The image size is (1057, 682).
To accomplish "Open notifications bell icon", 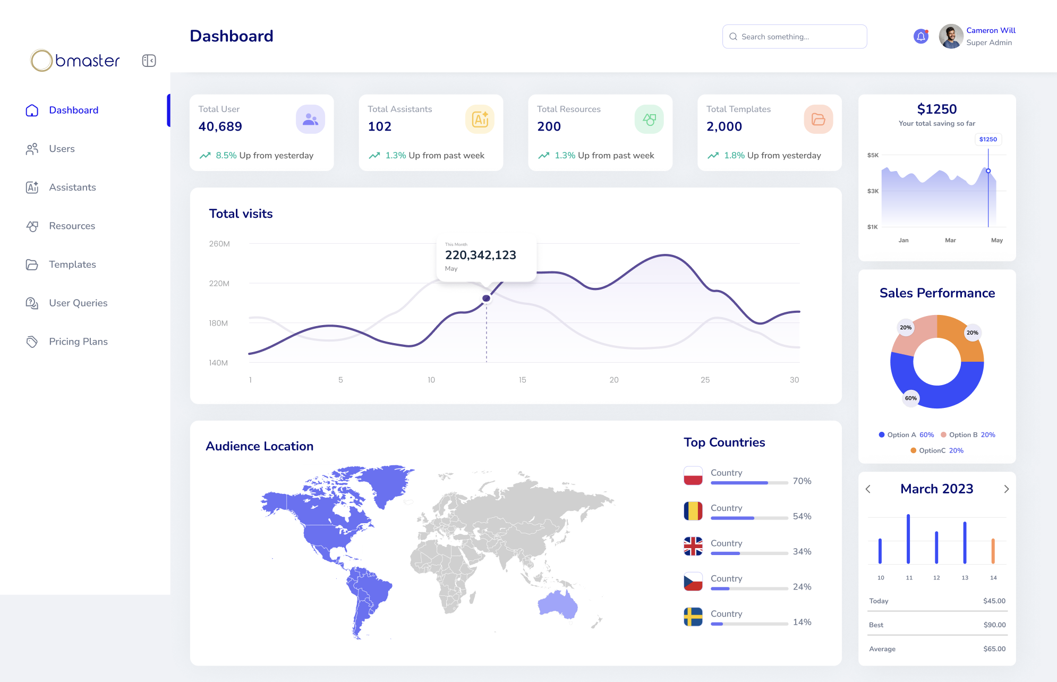I will 920,37.
